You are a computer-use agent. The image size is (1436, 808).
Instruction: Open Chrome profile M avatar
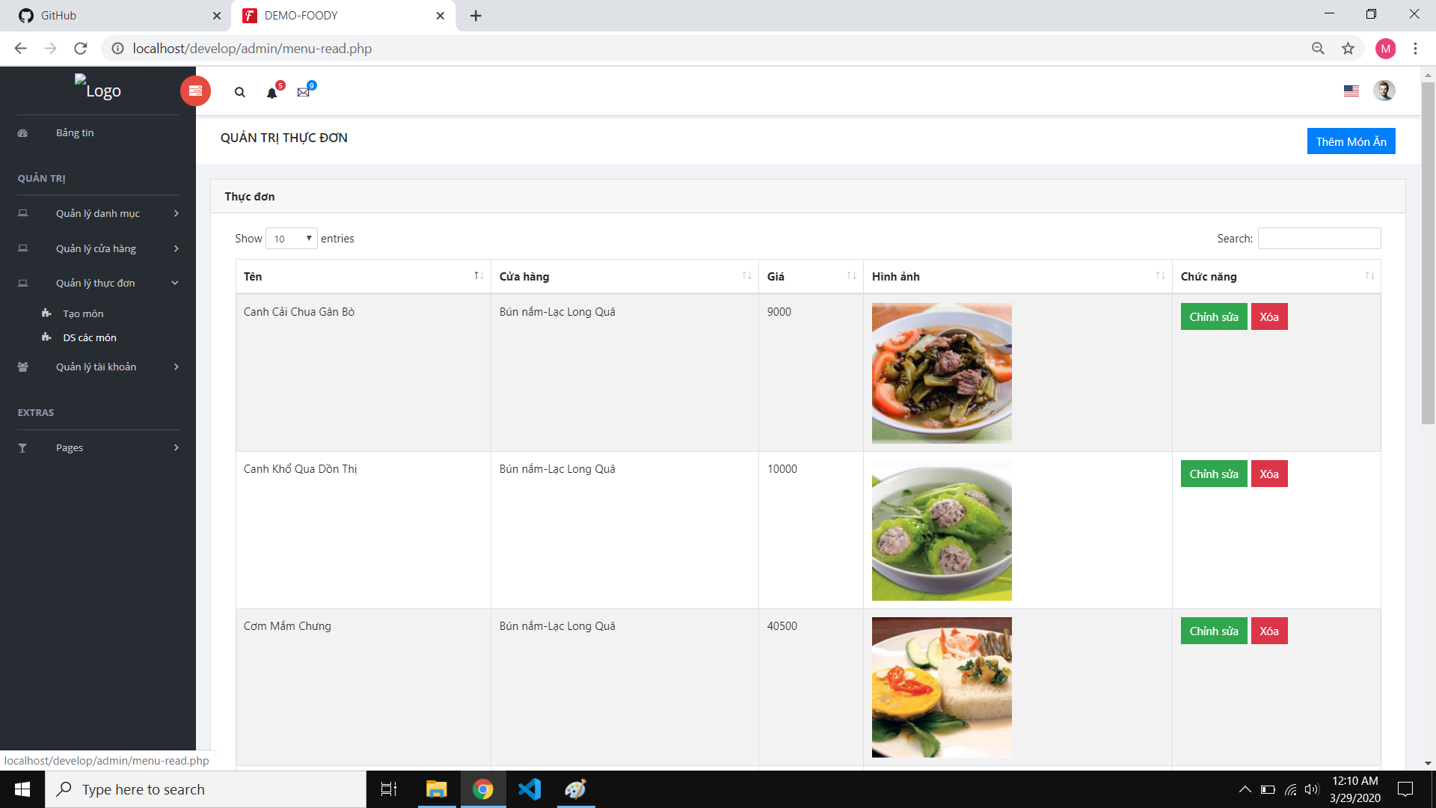(1385, 49)
